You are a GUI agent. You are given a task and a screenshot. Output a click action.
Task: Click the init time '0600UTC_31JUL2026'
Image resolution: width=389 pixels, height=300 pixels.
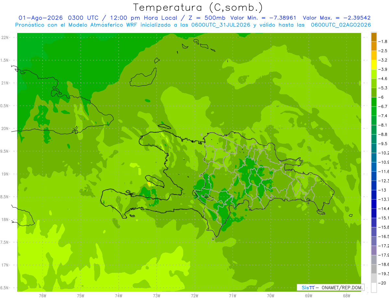(x=220, y=25)
